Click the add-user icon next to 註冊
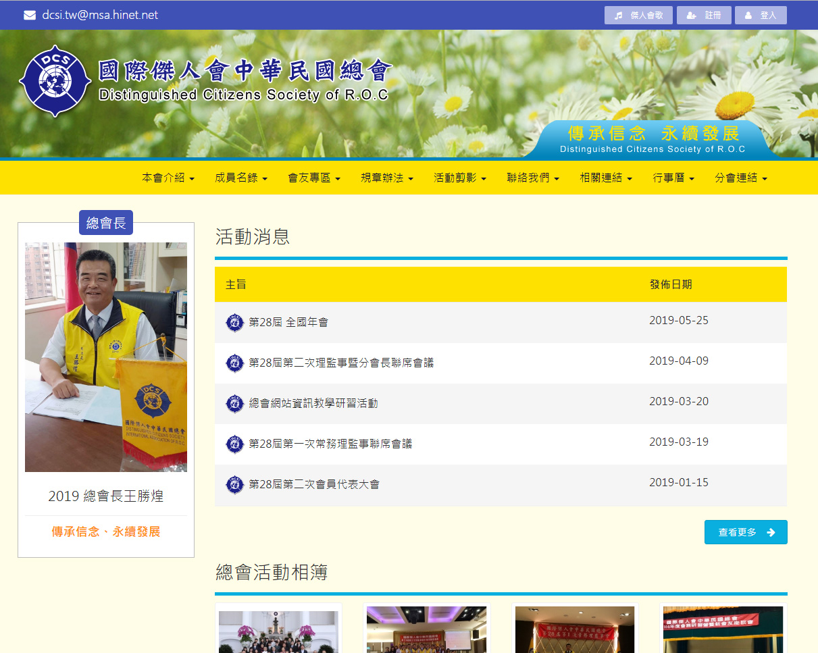Image resolution: width=818 pixels, height=653 pixels. click(691, 16)
